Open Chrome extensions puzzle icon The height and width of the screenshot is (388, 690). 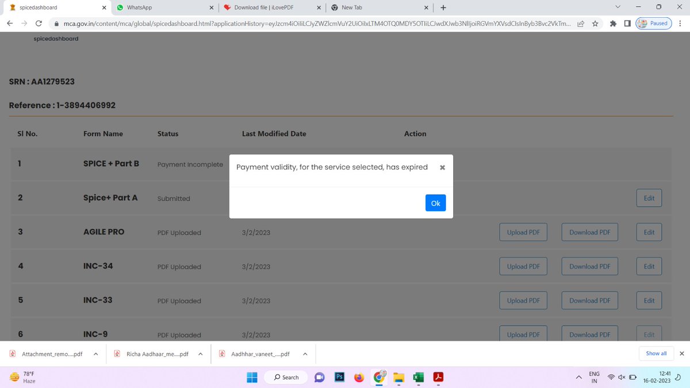614,24
